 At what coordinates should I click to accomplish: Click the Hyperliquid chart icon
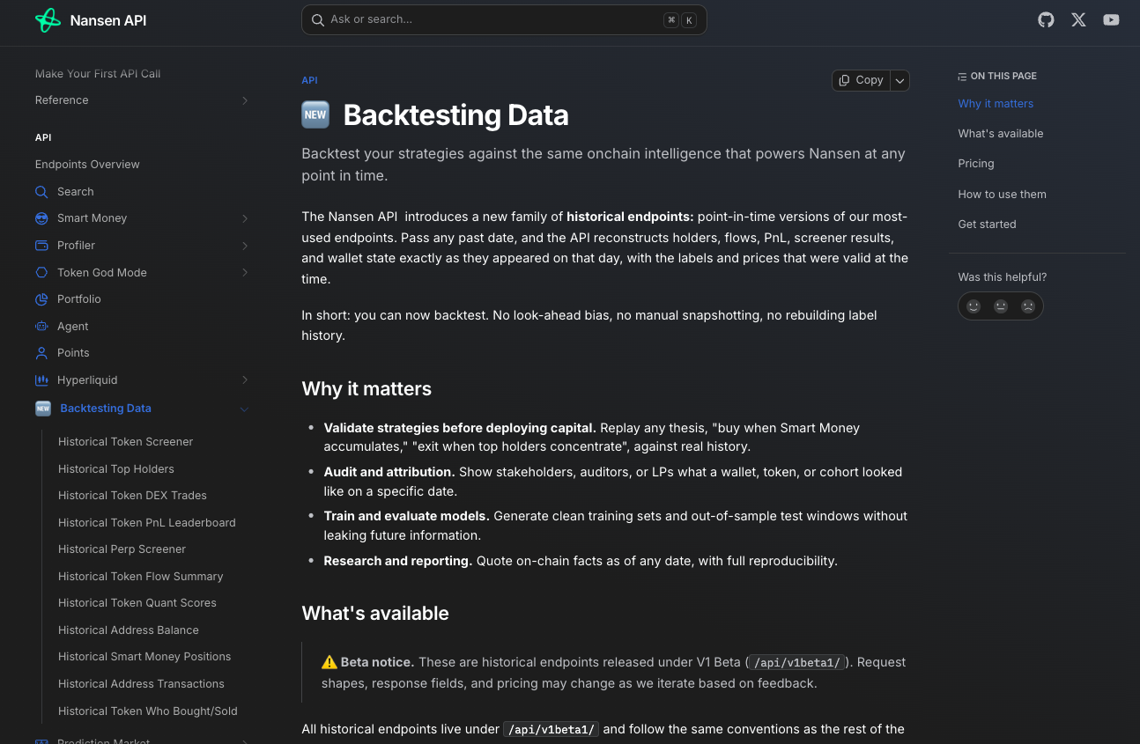pos(41,380)
